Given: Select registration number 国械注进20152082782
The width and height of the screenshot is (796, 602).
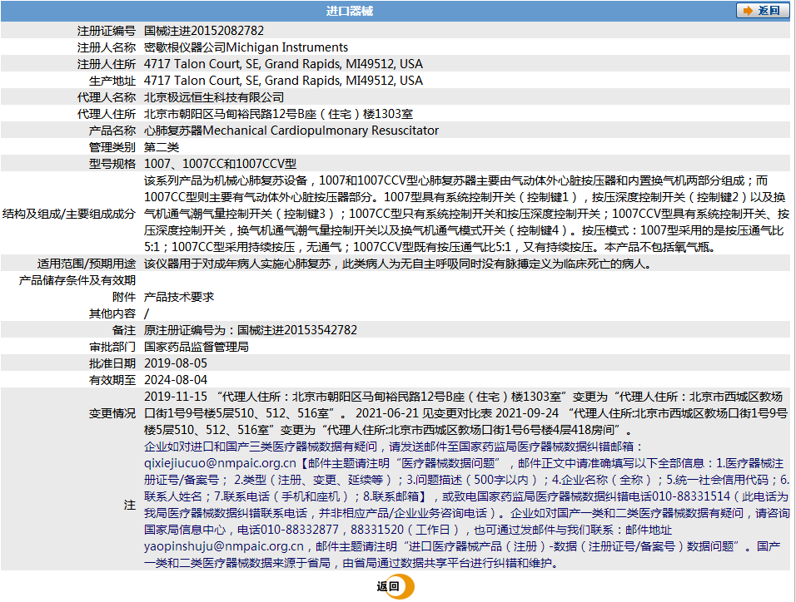Looking at the screenshot, I should pos(203,31).
